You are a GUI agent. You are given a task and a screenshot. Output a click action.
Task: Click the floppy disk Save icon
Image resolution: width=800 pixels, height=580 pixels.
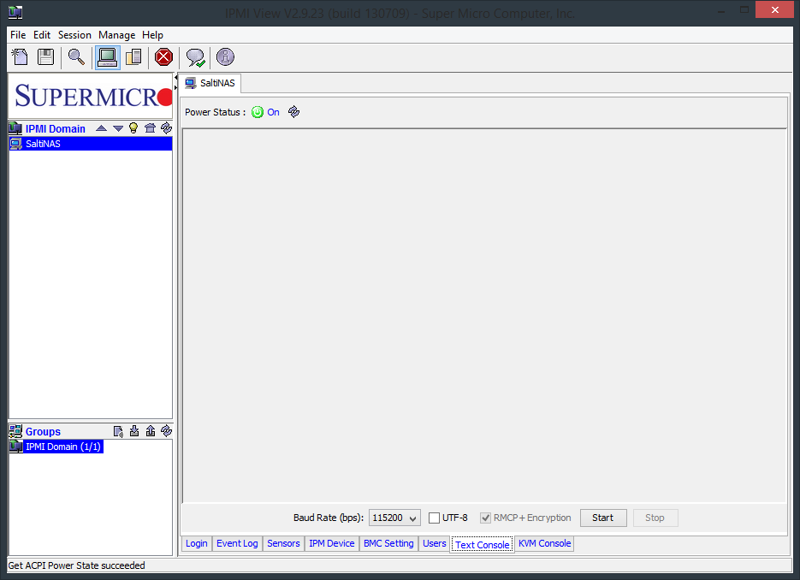(46, 56)
